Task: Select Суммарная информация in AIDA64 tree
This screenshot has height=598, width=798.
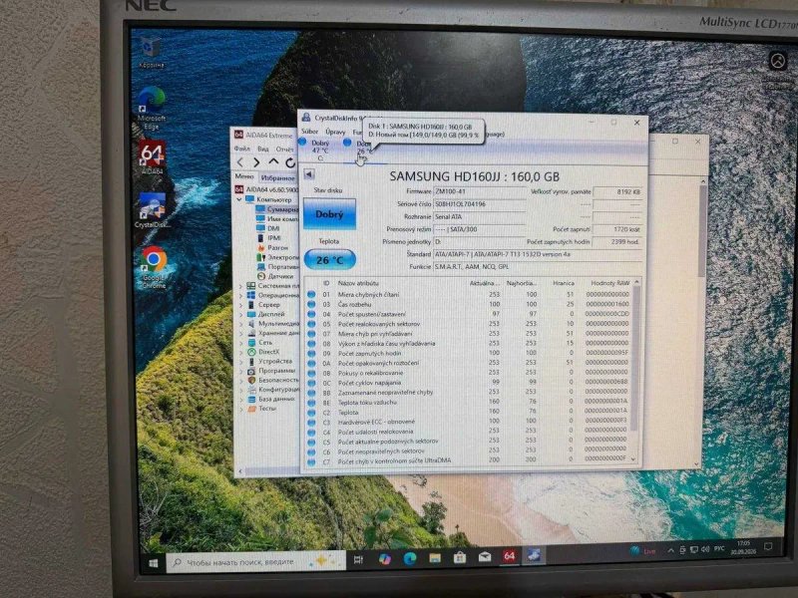Action: (x=277, y=209)
